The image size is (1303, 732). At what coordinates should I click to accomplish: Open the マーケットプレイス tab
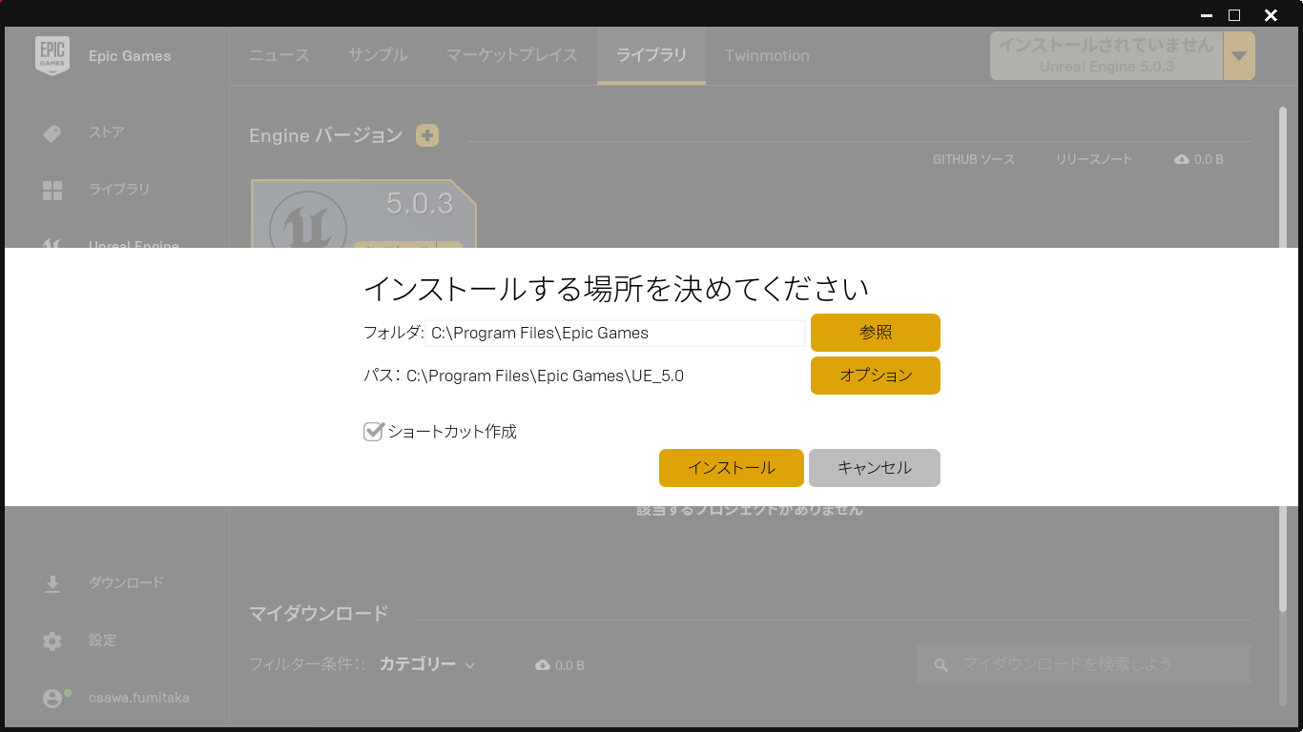[x=512, y=55]
